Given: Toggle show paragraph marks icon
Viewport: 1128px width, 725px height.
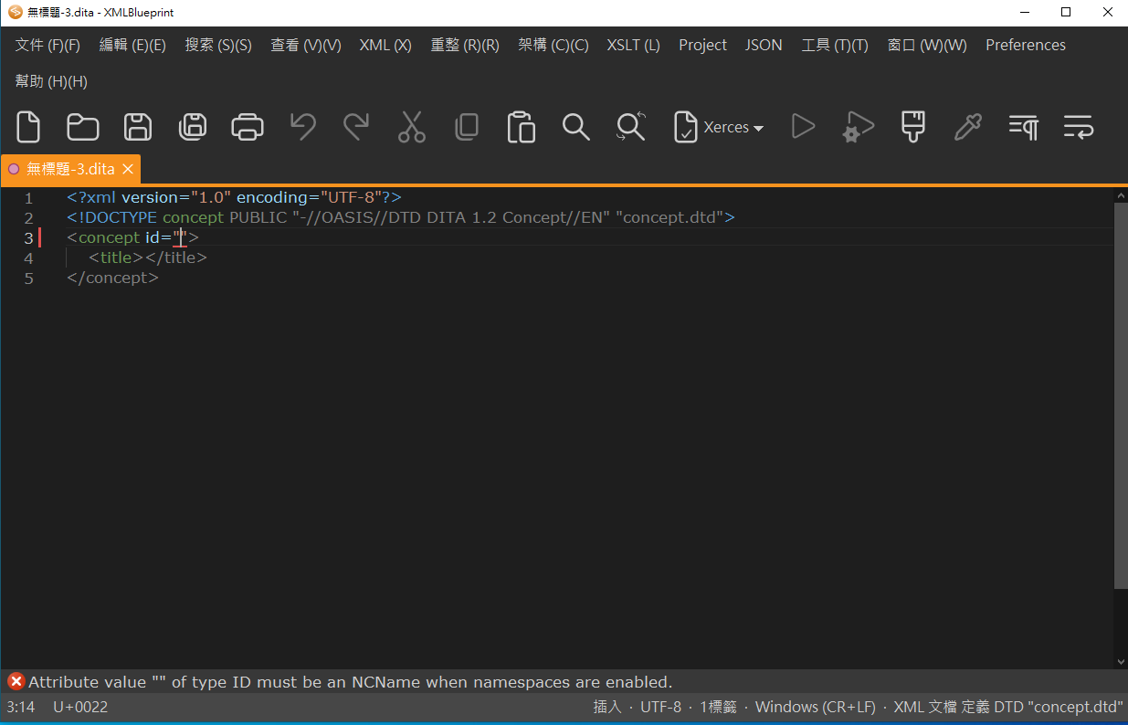Looking at the screenshot, I should 1023,127.
